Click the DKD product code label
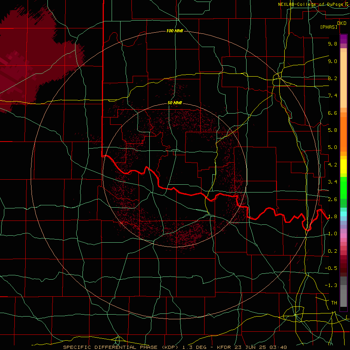Screen dimensions: 350x350 tap(342, 23)
